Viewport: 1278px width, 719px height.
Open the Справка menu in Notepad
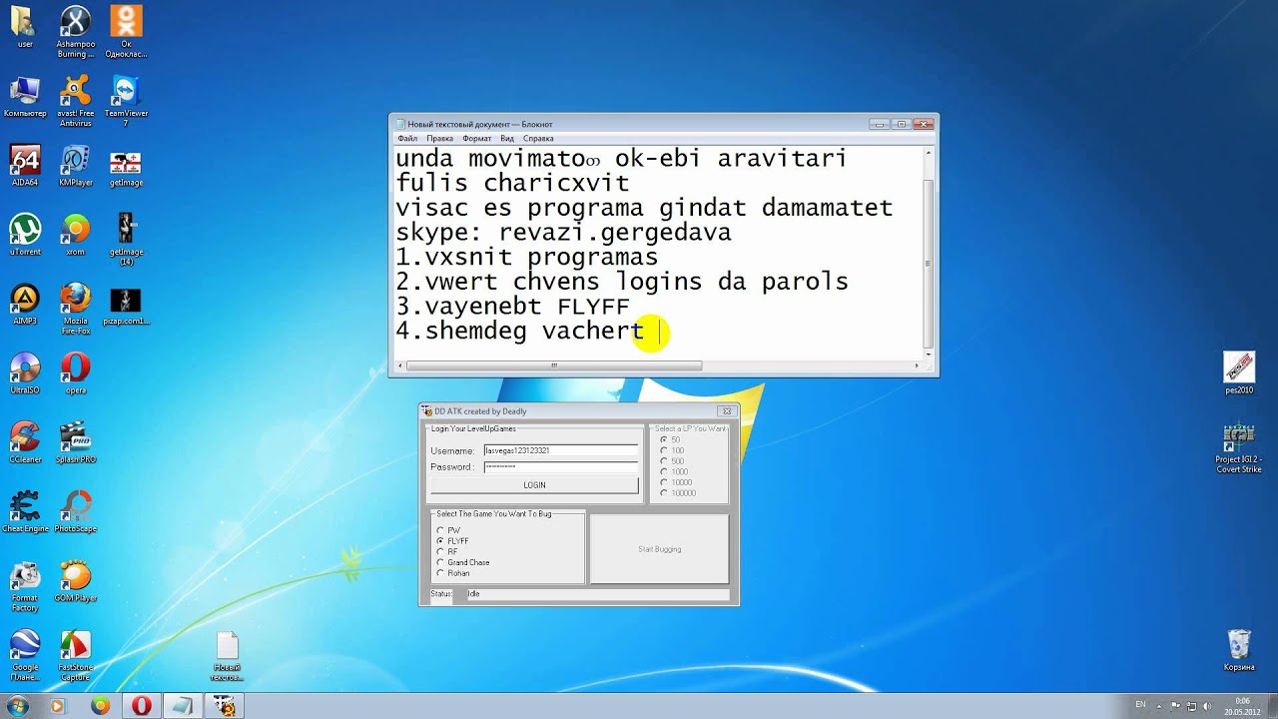coord(538,138)
